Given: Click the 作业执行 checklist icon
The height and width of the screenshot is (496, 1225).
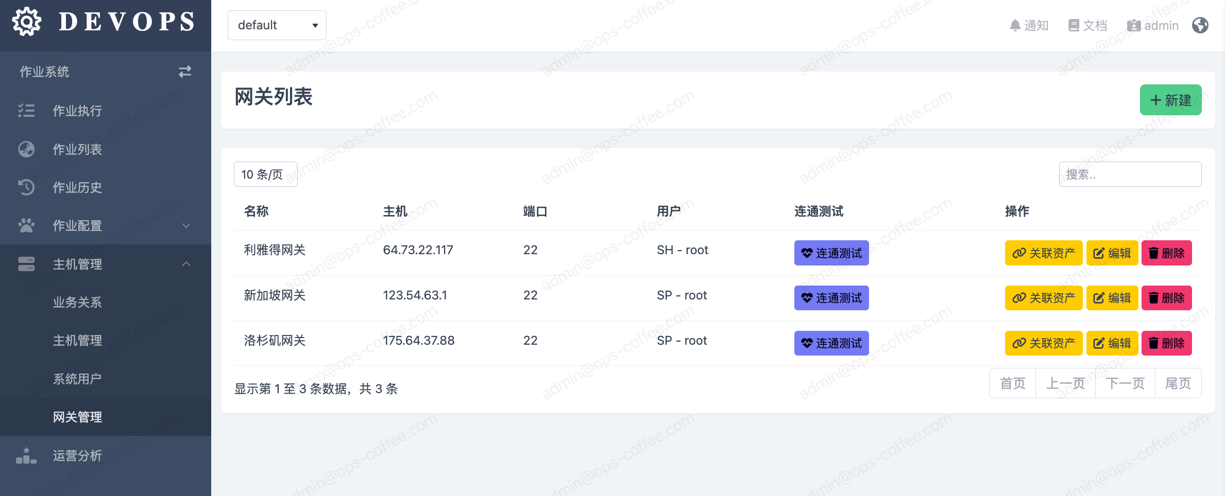Looking at the screenshot, I should (26, 111).
